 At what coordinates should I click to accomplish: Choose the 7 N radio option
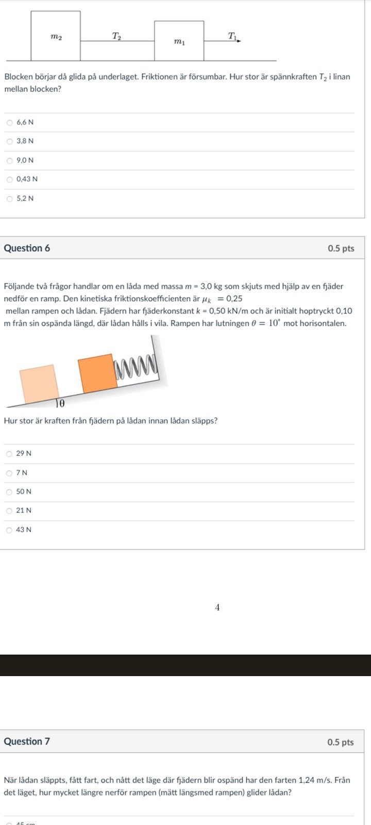pos(9,473)
